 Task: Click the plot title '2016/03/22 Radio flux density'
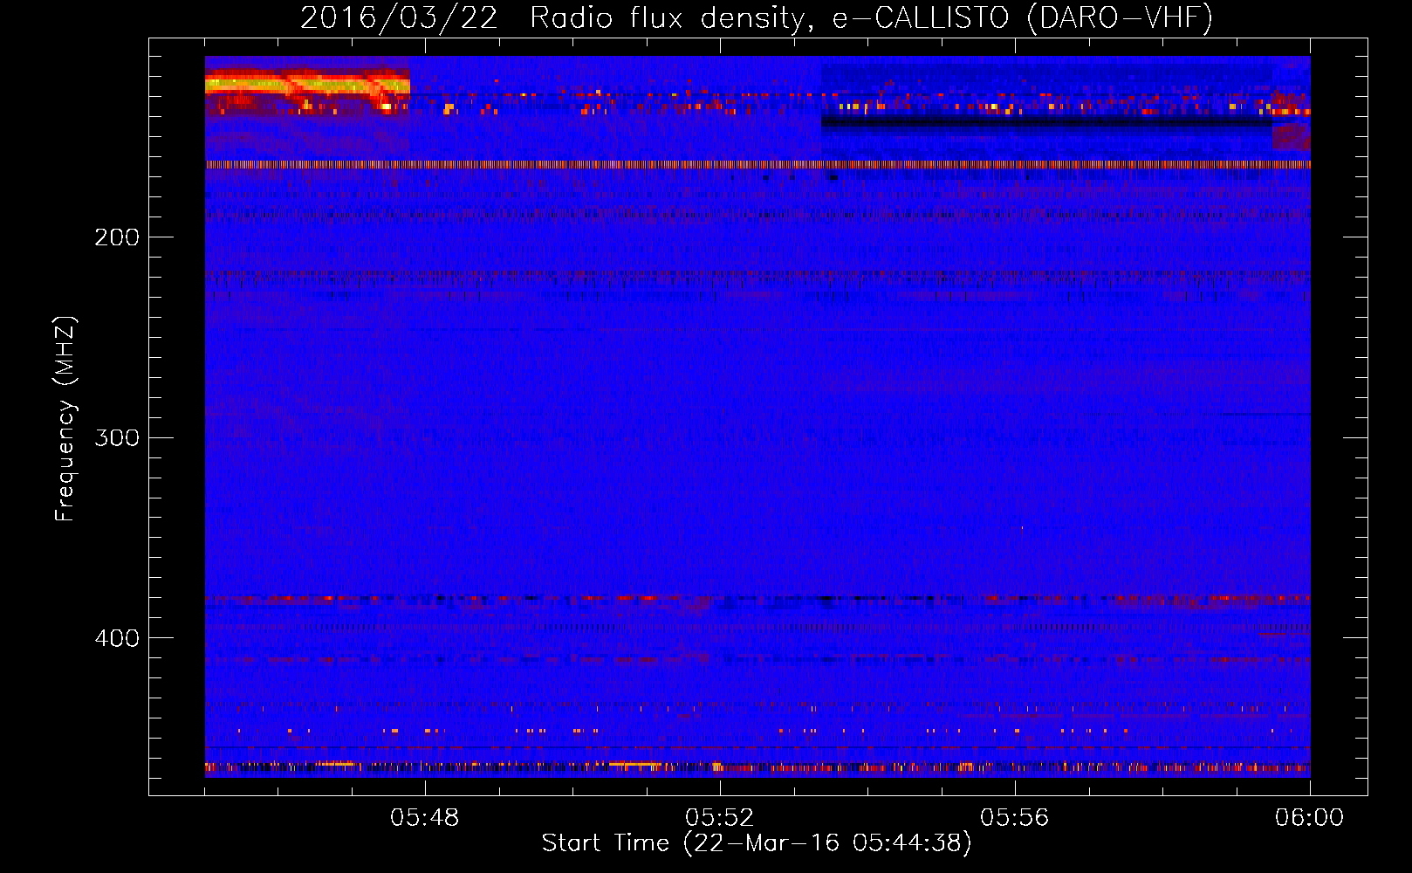[552, 18]
